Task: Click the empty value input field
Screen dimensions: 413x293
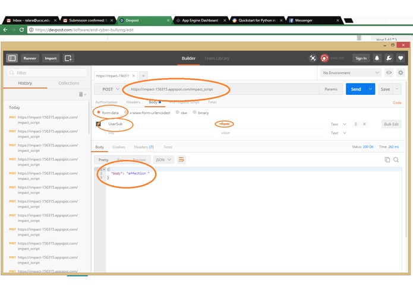Action: pos(272,133)
